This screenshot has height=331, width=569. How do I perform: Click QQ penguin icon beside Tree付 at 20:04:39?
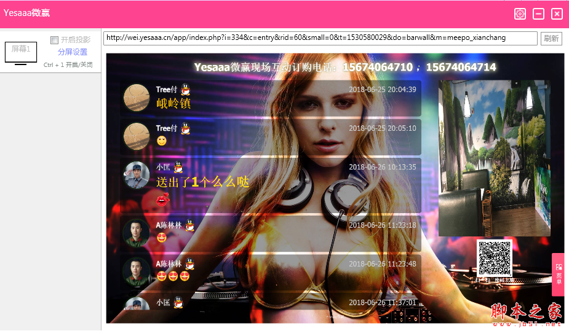click(x=185, y=90)
